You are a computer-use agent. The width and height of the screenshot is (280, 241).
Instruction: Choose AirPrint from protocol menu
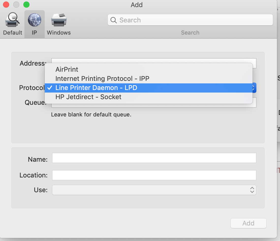67,69
